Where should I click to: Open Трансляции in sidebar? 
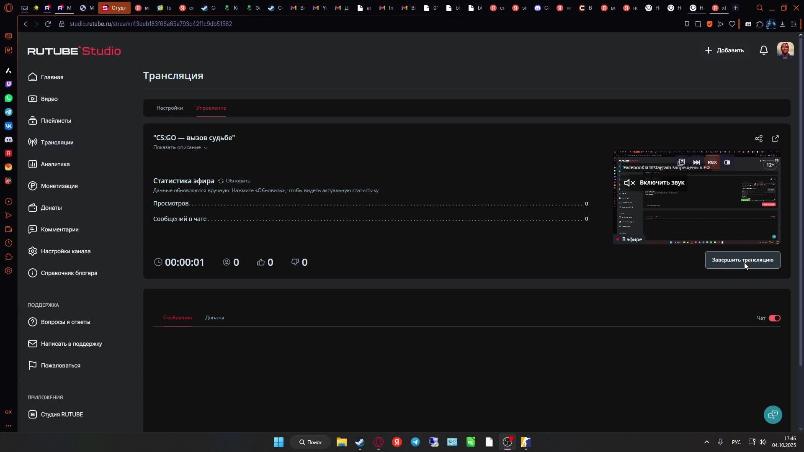coord(51,142)
